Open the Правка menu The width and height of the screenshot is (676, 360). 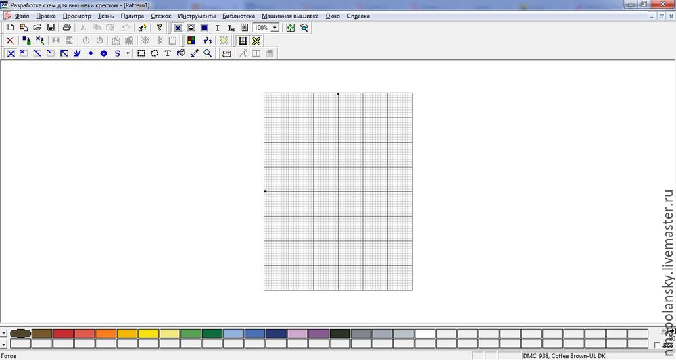coord(46,16)
